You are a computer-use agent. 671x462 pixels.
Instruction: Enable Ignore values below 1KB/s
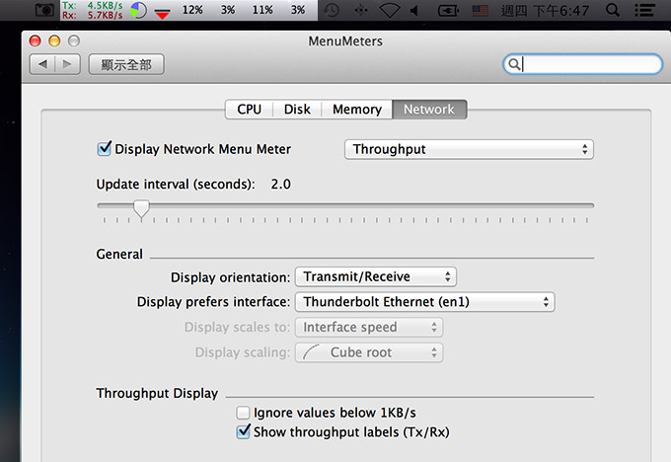(x=243, y=413)
